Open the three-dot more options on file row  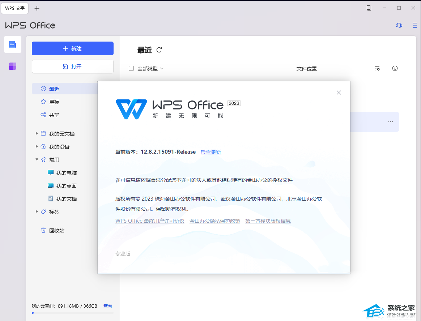pos(390,122)
